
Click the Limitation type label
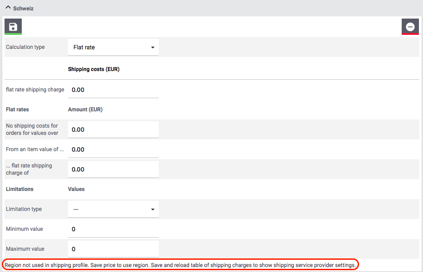24,209
